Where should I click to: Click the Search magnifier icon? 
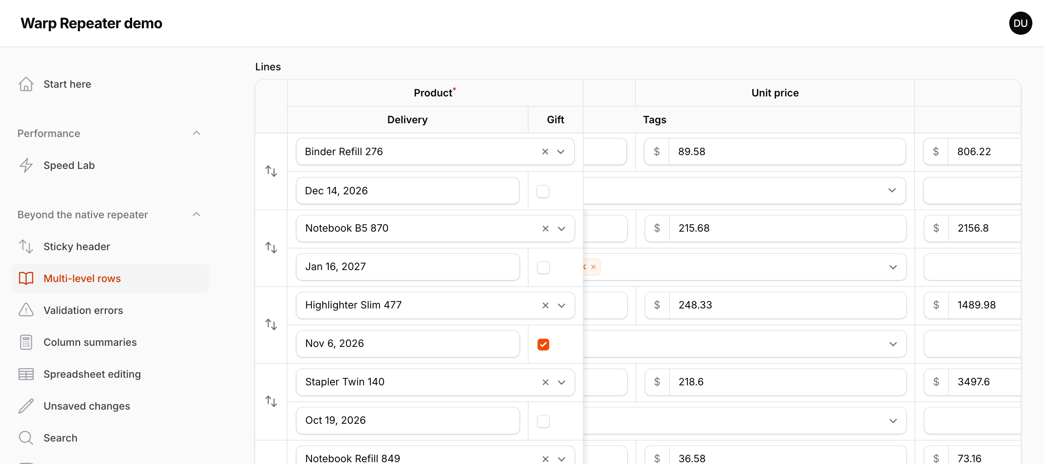coord(26,438)
